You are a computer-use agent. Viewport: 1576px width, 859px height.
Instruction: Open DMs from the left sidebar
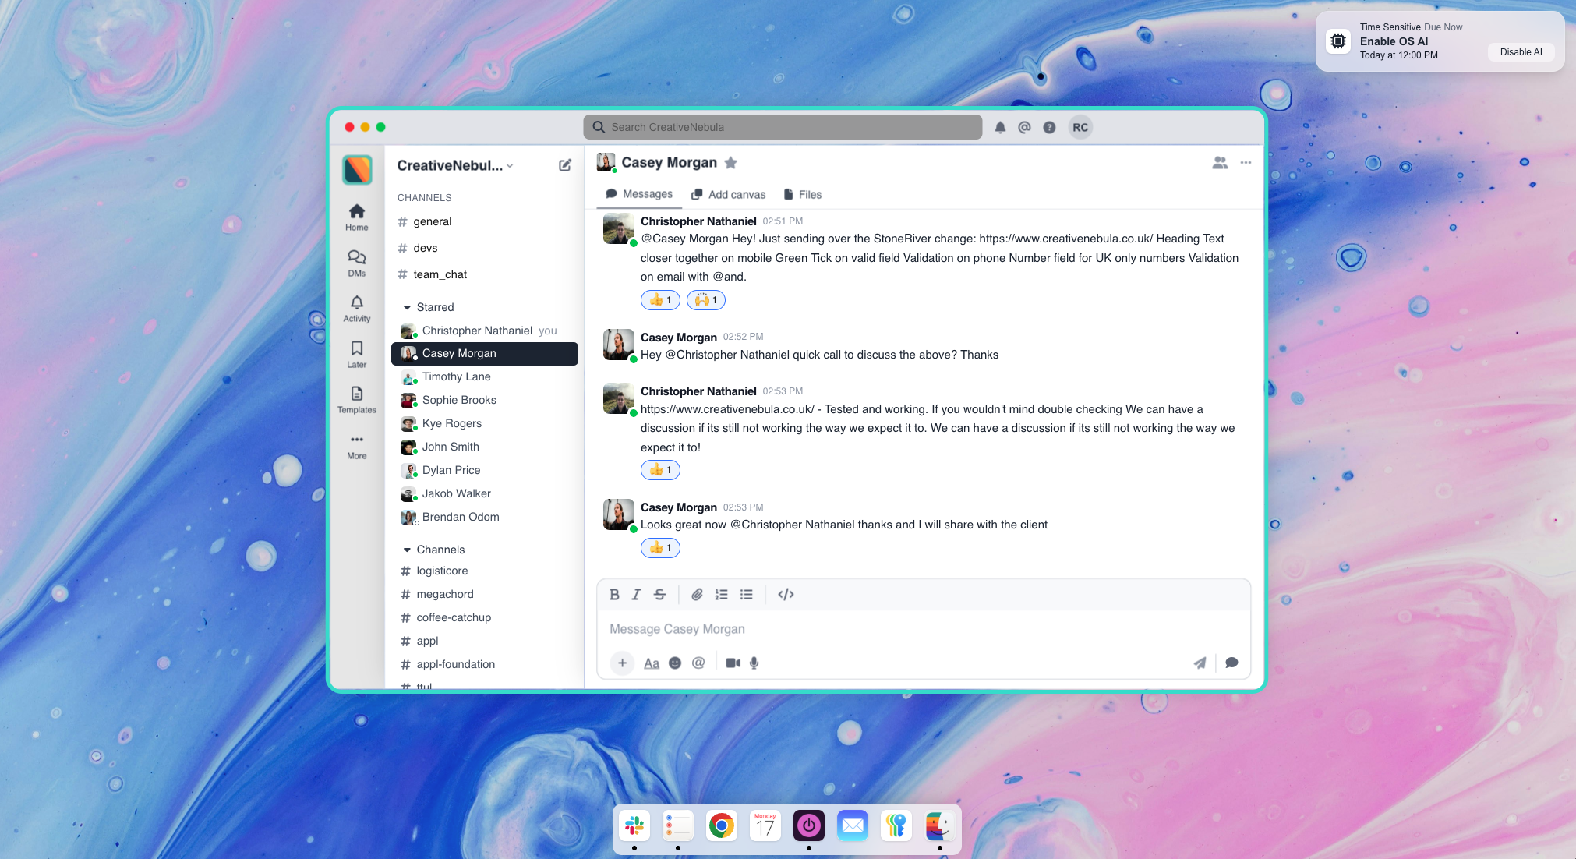click(356, 263)
